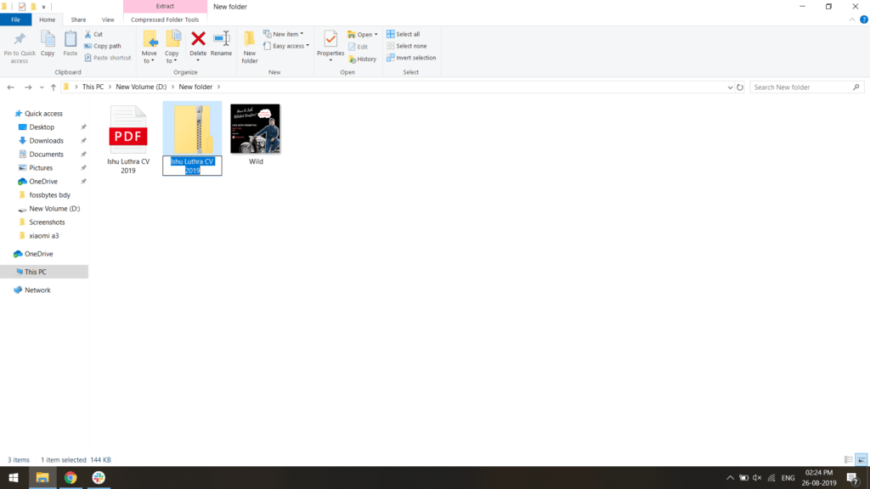
Task: Click the Edit button in Open group
Action: [x=358, y=47]
